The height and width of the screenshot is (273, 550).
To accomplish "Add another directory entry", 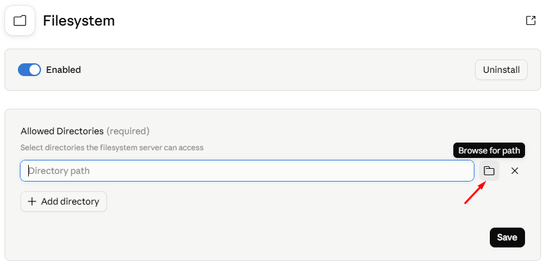I will point(64,201).
